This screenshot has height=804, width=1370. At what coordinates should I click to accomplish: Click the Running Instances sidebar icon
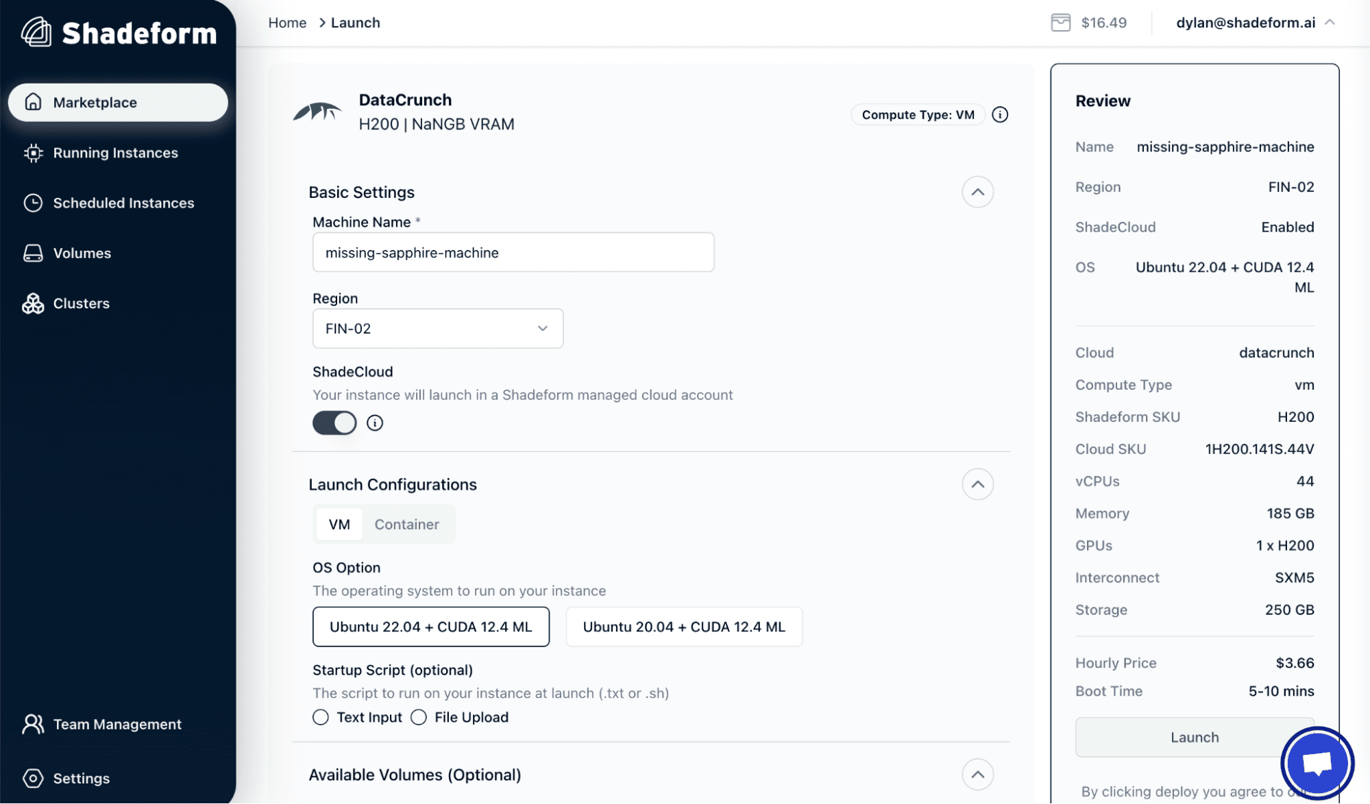[x=32, y=153]
